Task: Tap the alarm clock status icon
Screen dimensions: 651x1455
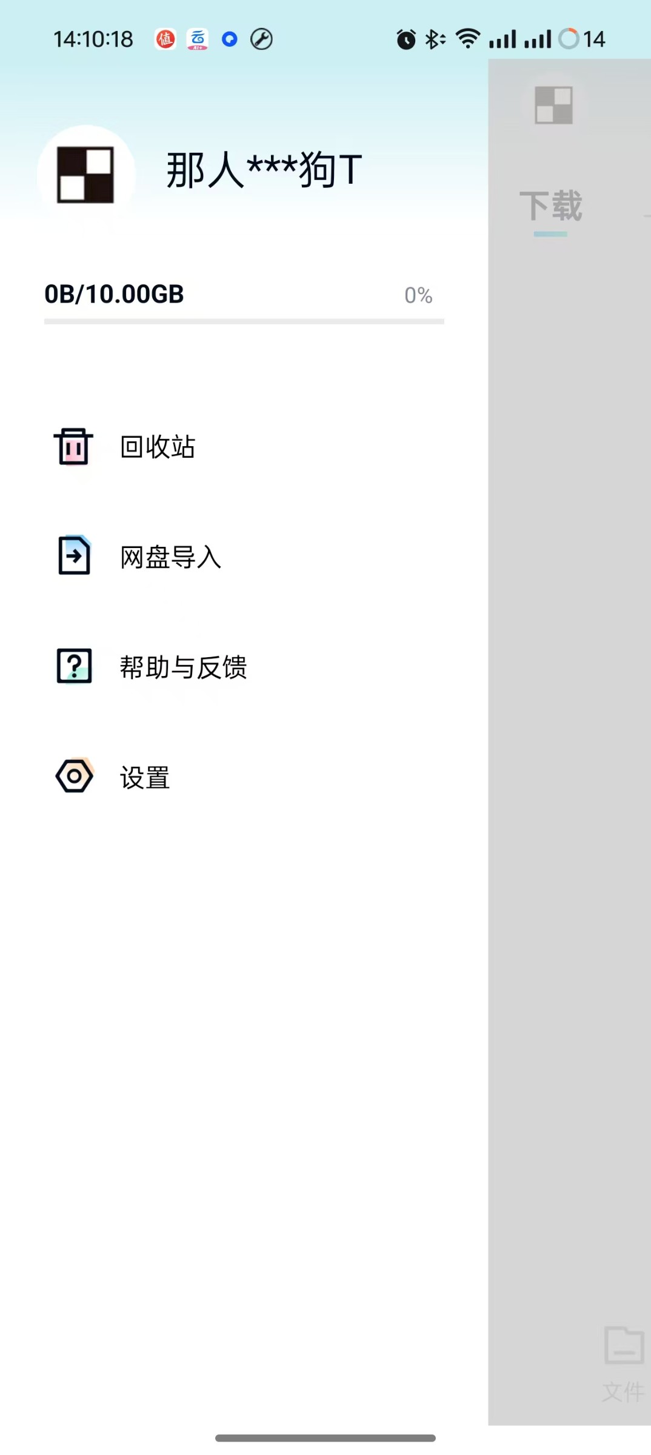Action: 406,39
